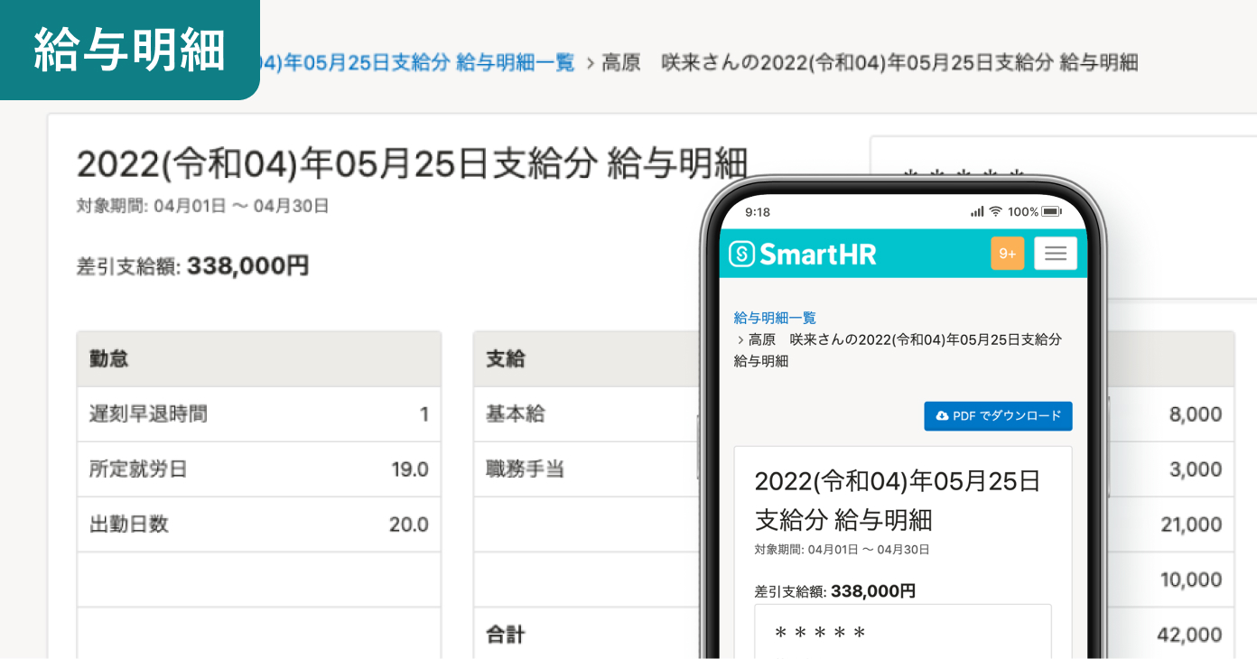Click the desktop page payslip title heading
The width and height of the screenshot is (1257, 659).
(x=413, y=163)
